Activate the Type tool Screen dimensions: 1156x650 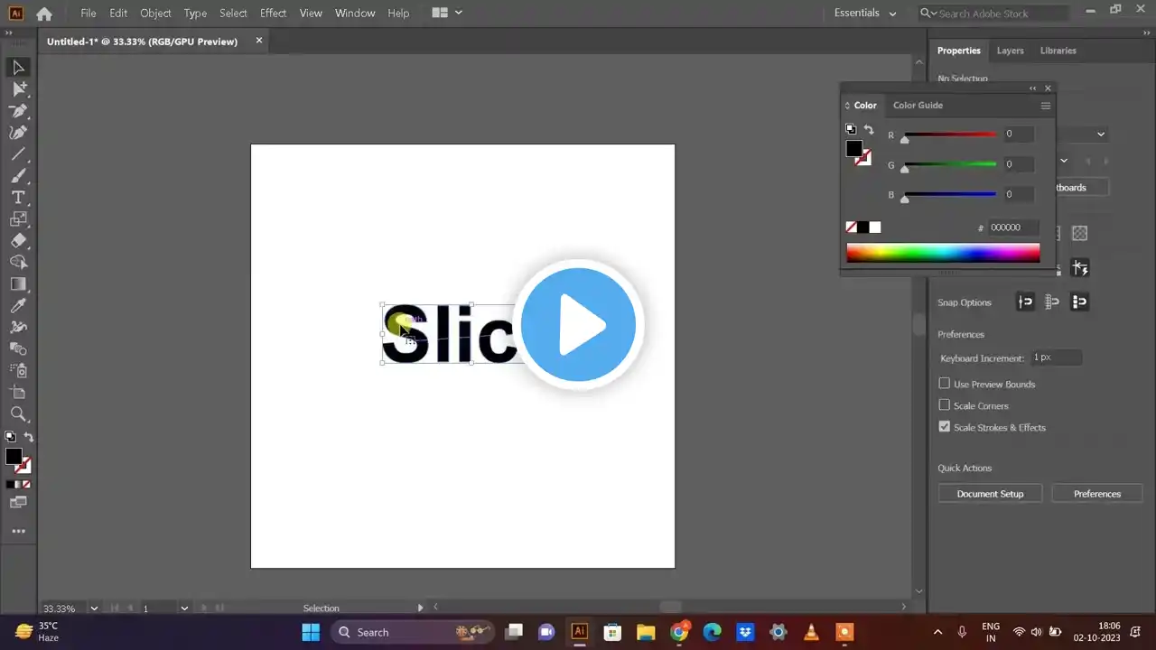tap(18, 198)
